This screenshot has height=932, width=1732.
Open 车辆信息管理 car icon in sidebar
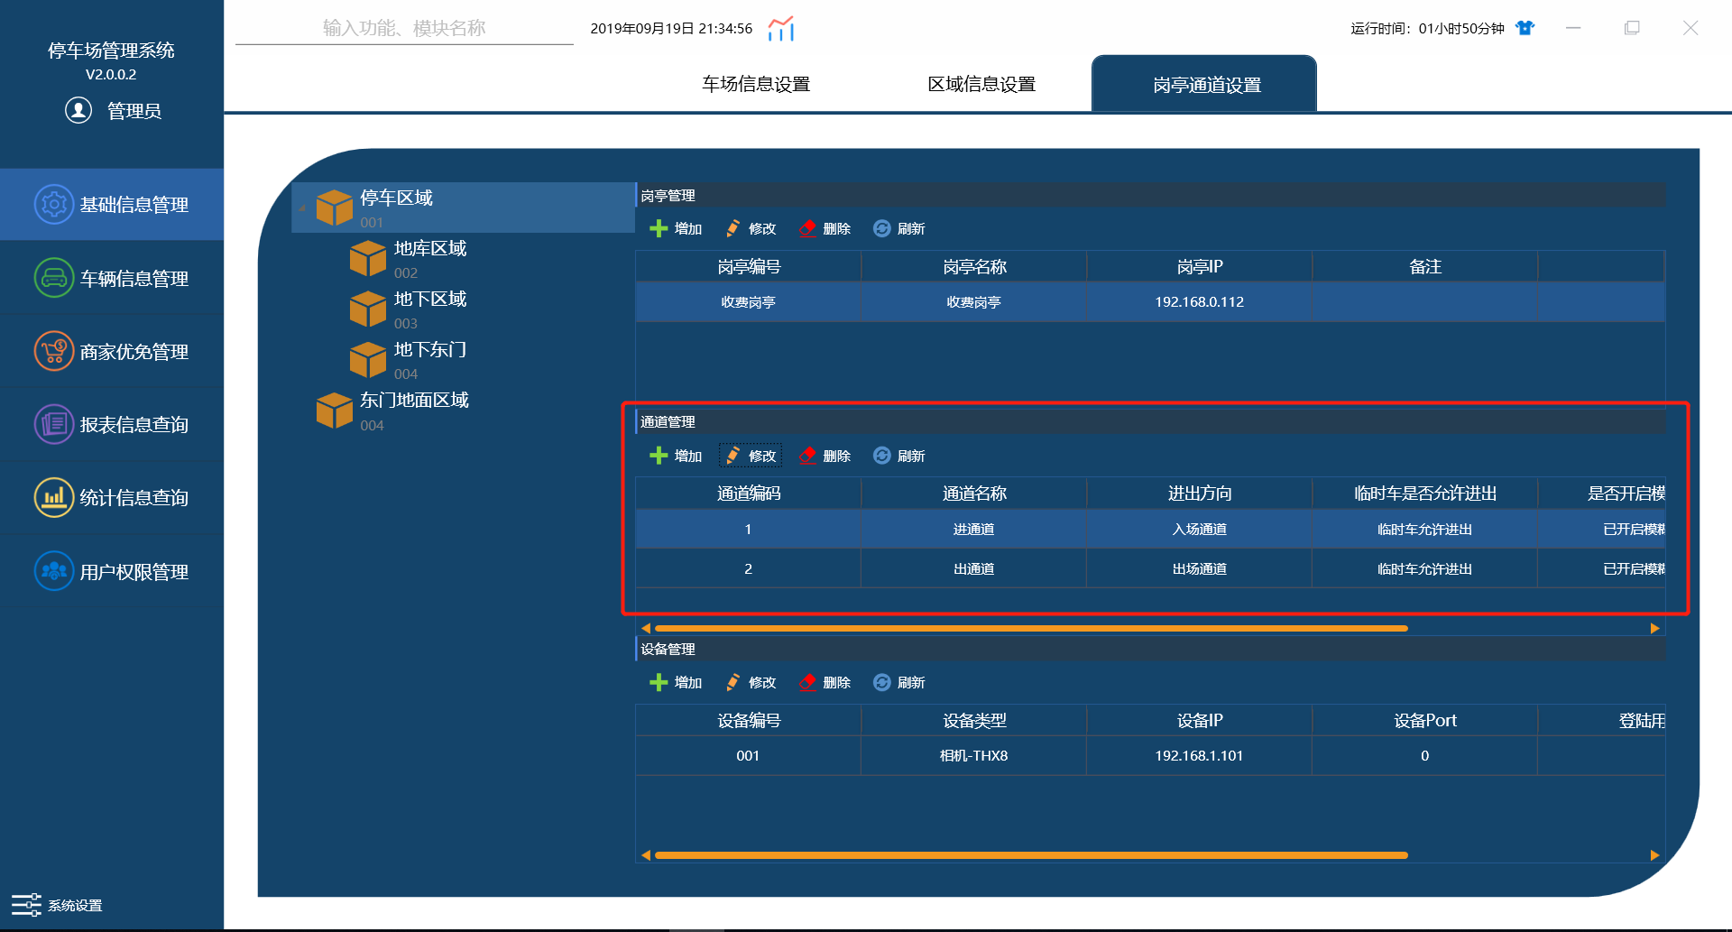[x=54, y=278]
